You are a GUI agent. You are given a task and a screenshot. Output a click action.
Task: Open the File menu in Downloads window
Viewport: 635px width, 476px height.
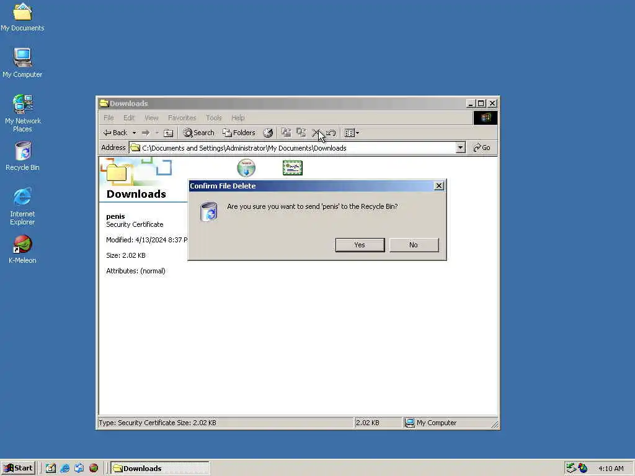109,118
